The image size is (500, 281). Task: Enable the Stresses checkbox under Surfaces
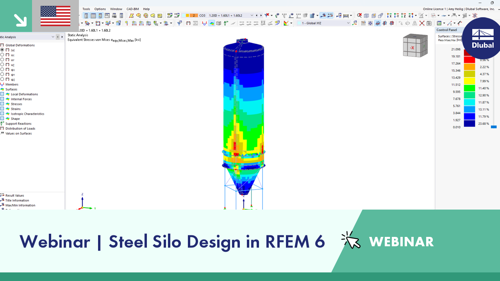click(2, 104)
